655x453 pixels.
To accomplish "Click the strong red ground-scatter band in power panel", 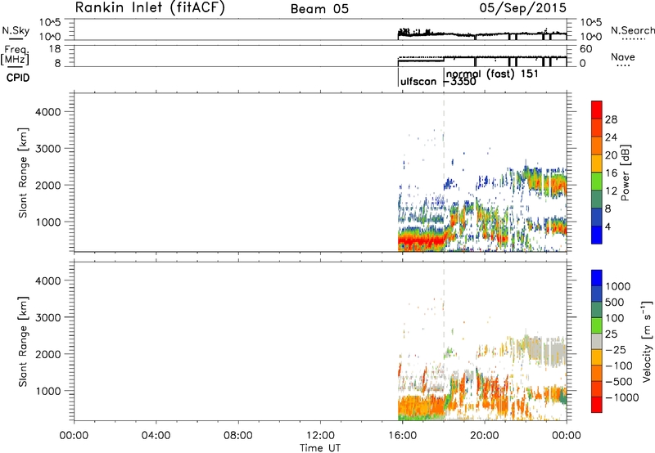I will pyautogui.click(x=420, y=241).
